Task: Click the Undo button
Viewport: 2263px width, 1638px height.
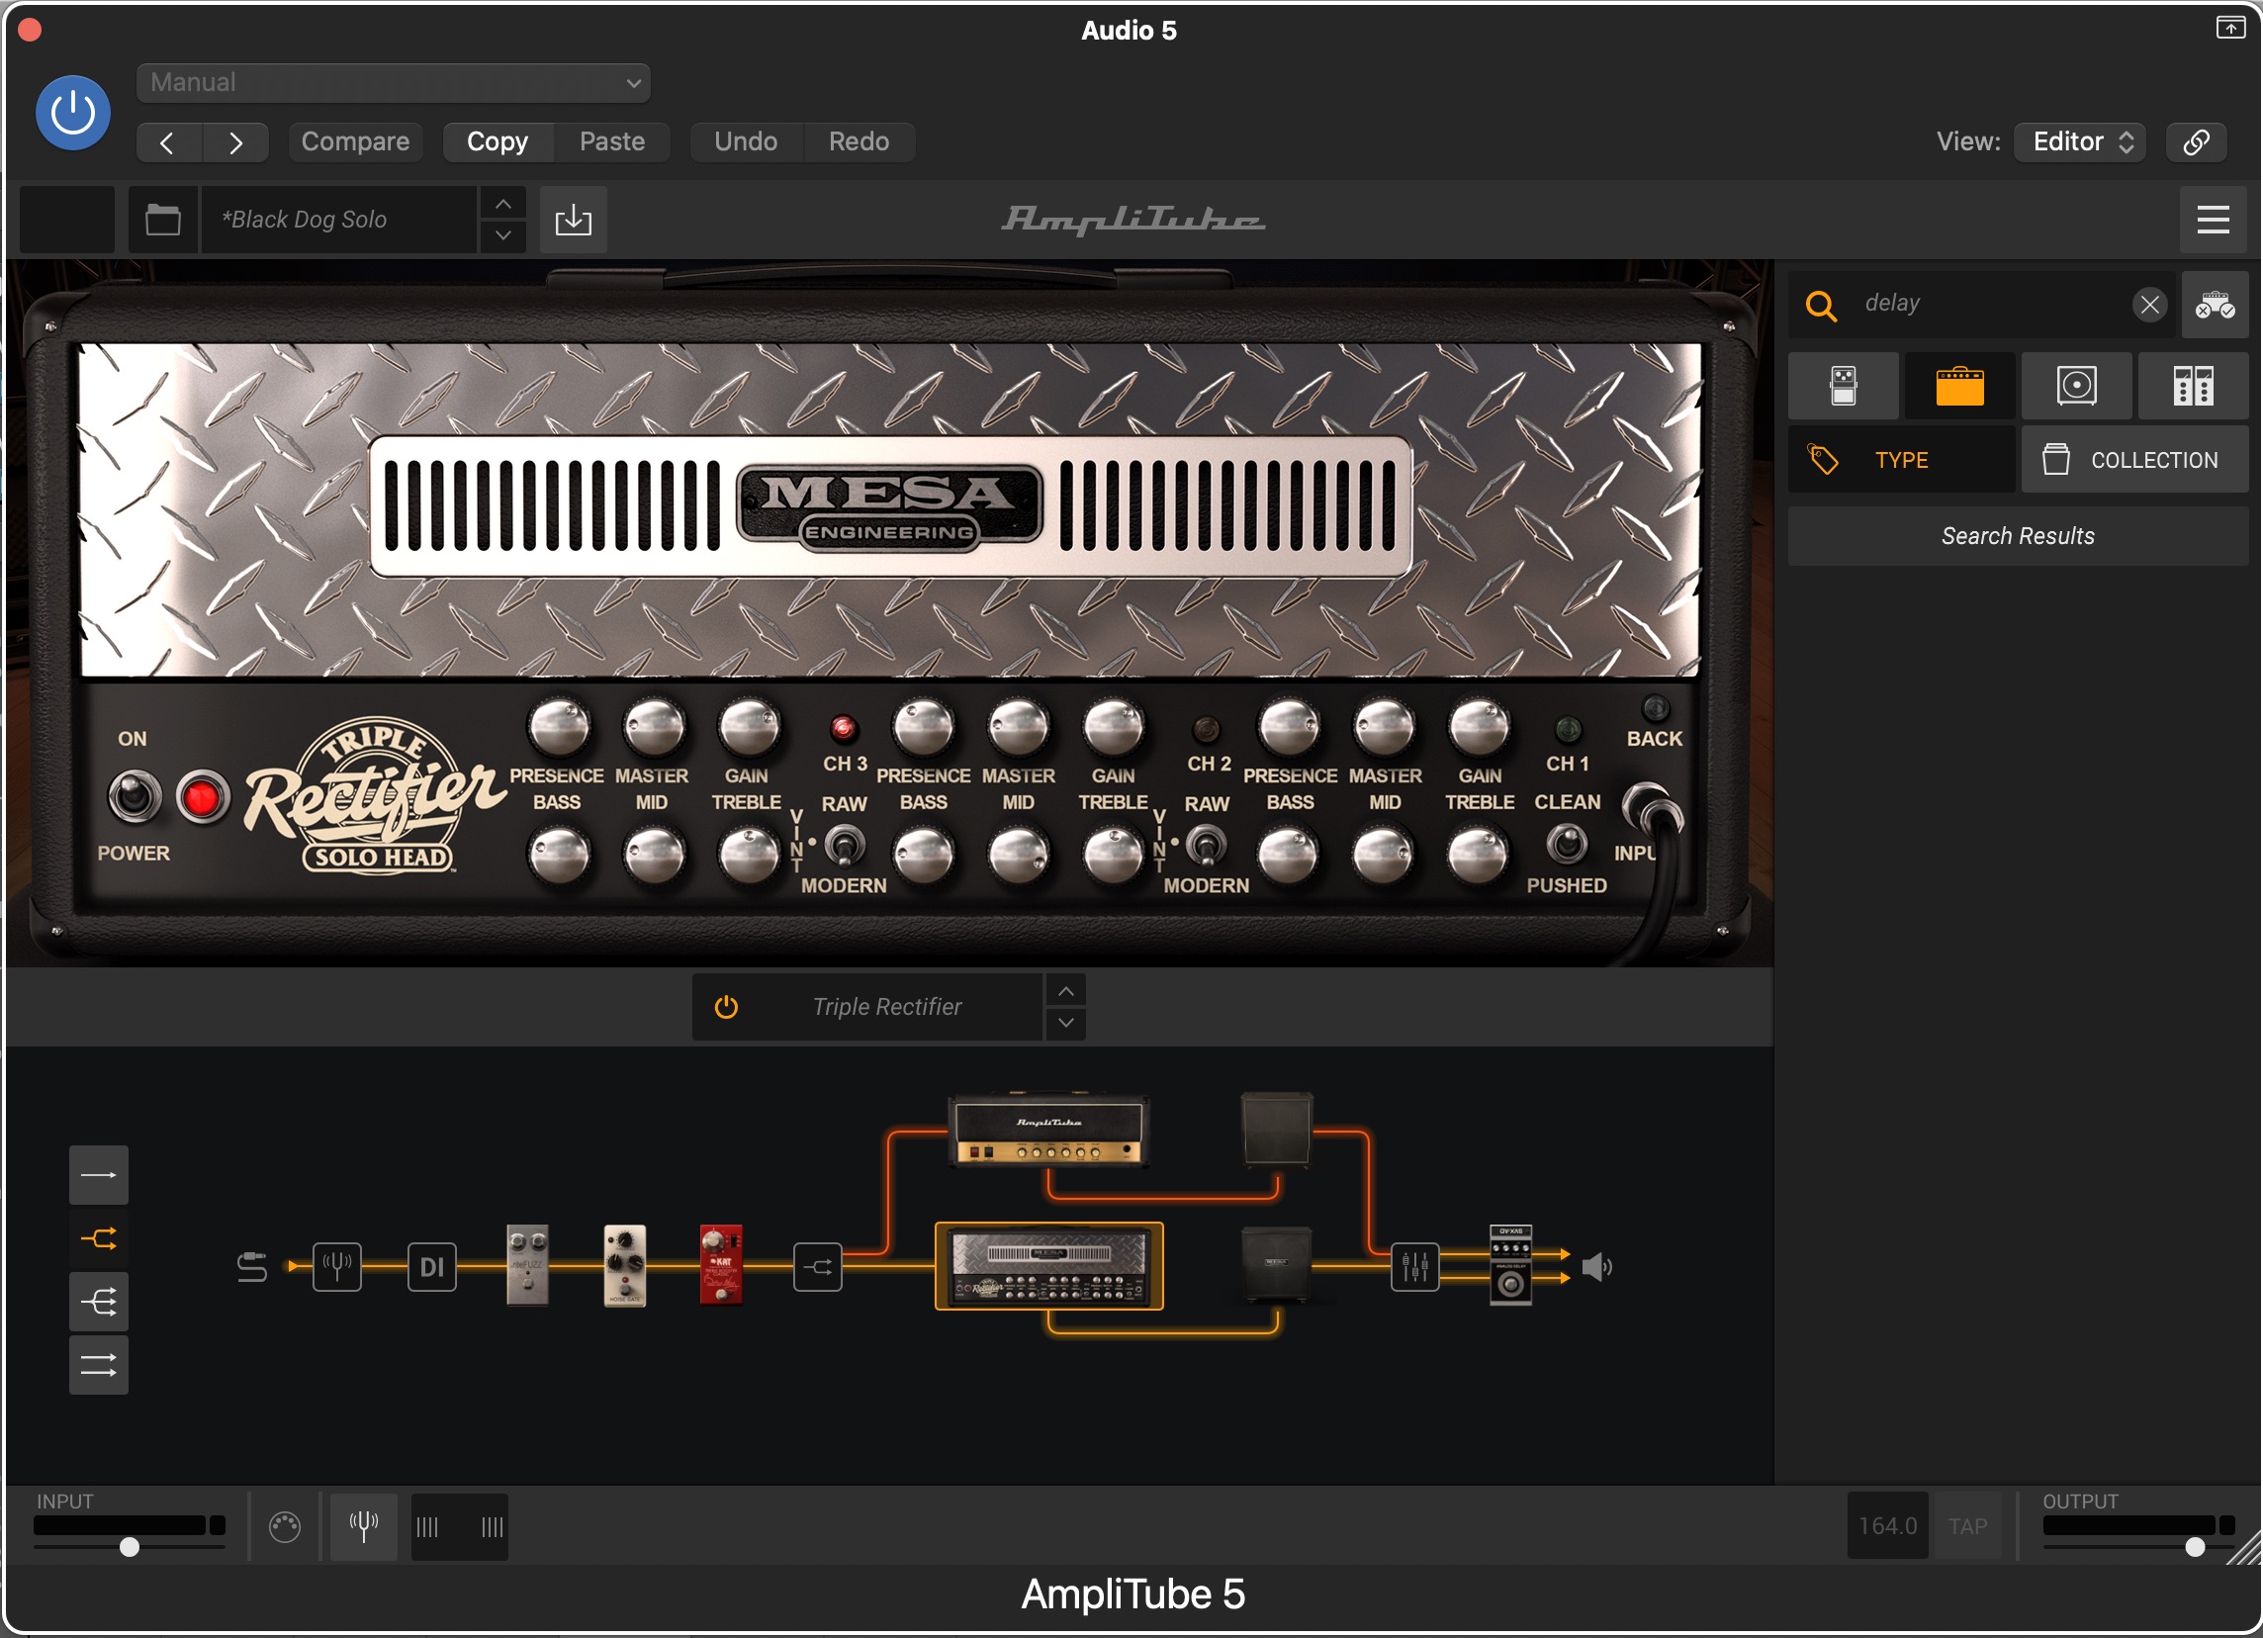Action: (x=746, y=141)
